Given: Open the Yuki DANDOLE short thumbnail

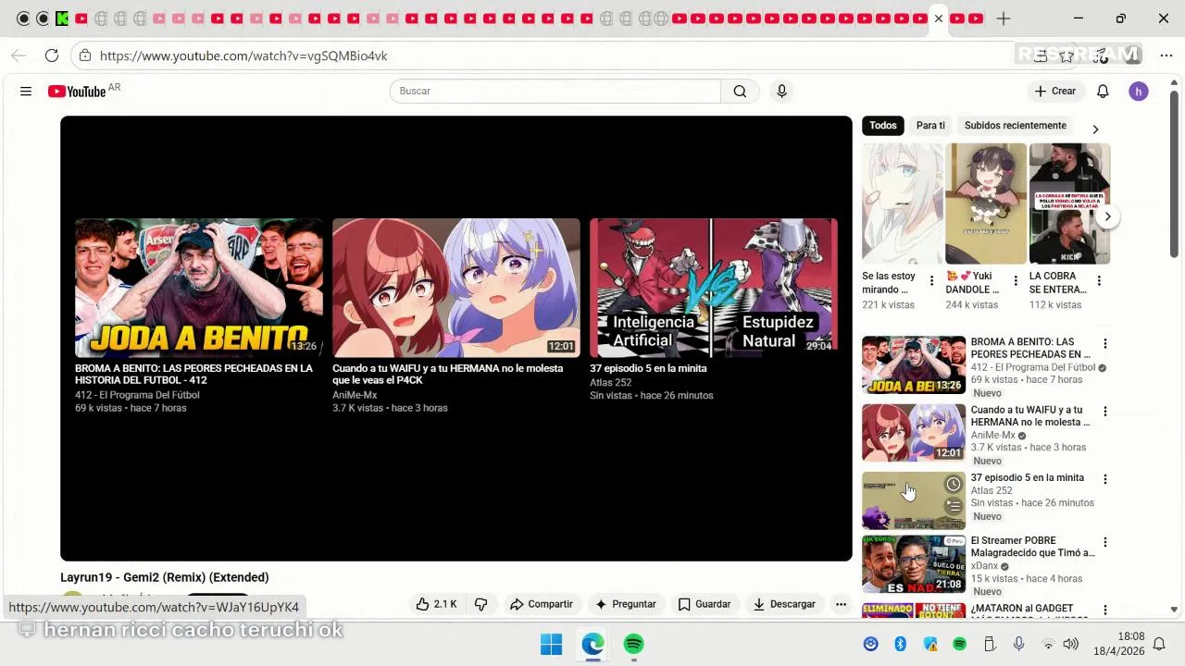Looking at the screenshot, I should coord(986,203).
